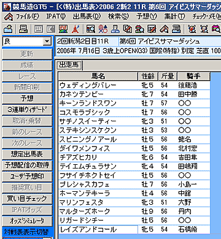Click the 新聞印刷 sidebar button
This screenshot has width=221, height=239.
point(27,88)
